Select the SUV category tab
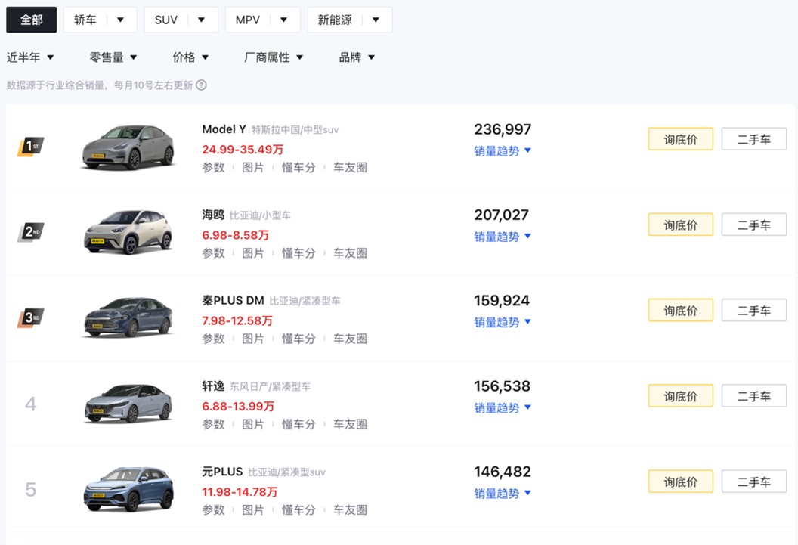This screenshot has width=798, height=545. pos(166,20)
